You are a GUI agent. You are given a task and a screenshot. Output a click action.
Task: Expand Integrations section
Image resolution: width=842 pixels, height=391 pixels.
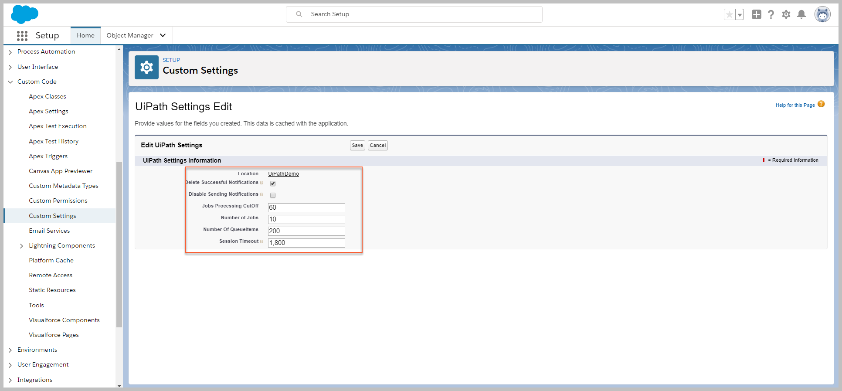click(10, 380)
